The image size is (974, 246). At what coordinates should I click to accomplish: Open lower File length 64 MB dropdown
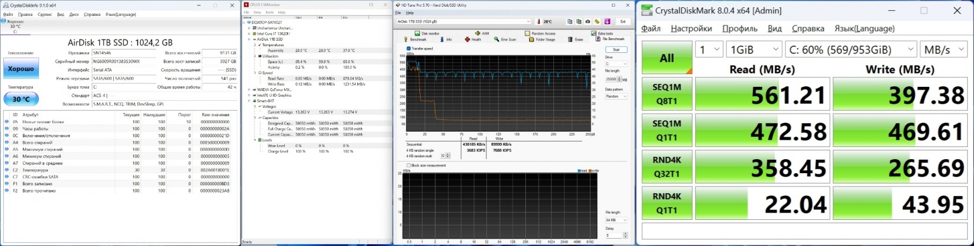click(x=616, y=220)
